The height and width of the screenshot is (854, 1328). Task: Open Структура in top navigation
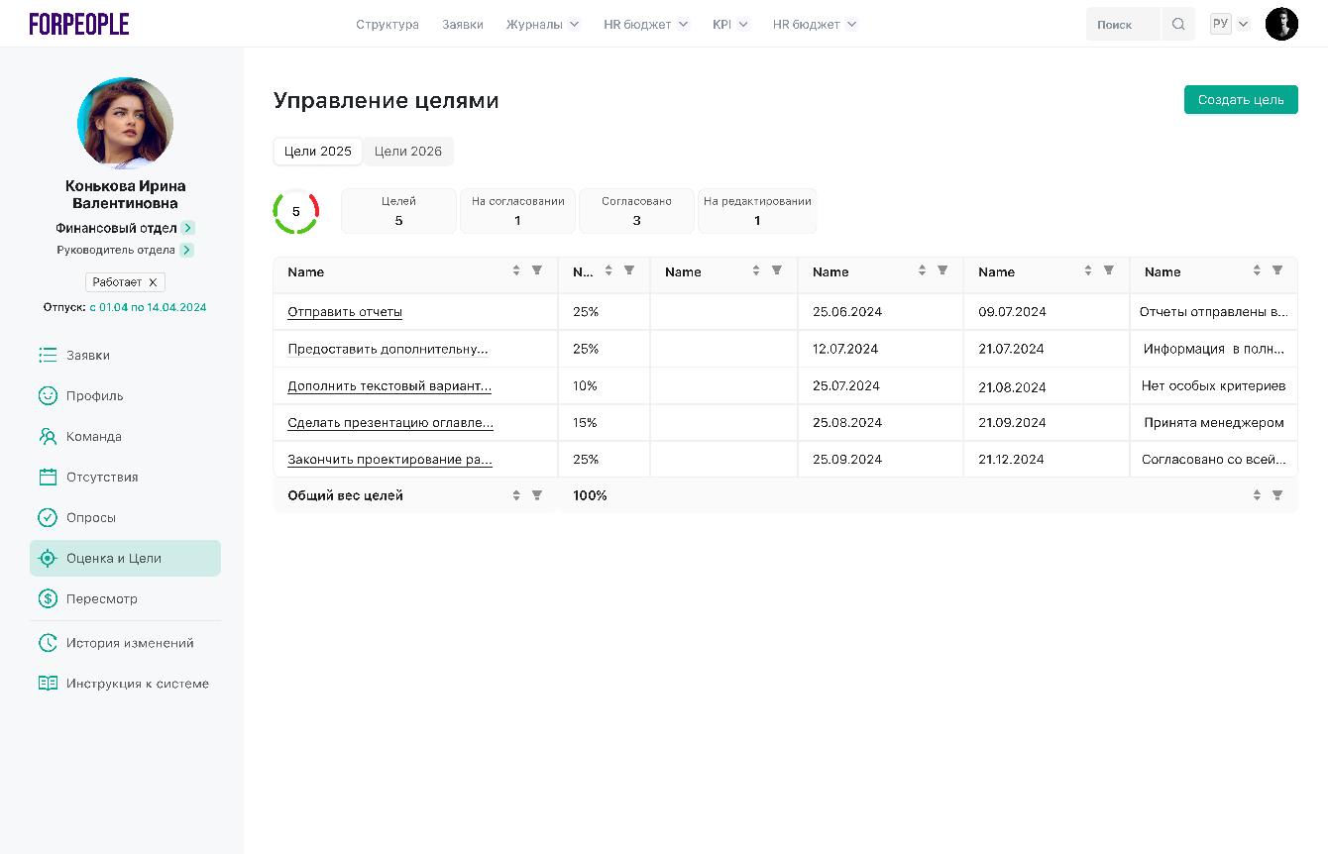tap(387, 25)
